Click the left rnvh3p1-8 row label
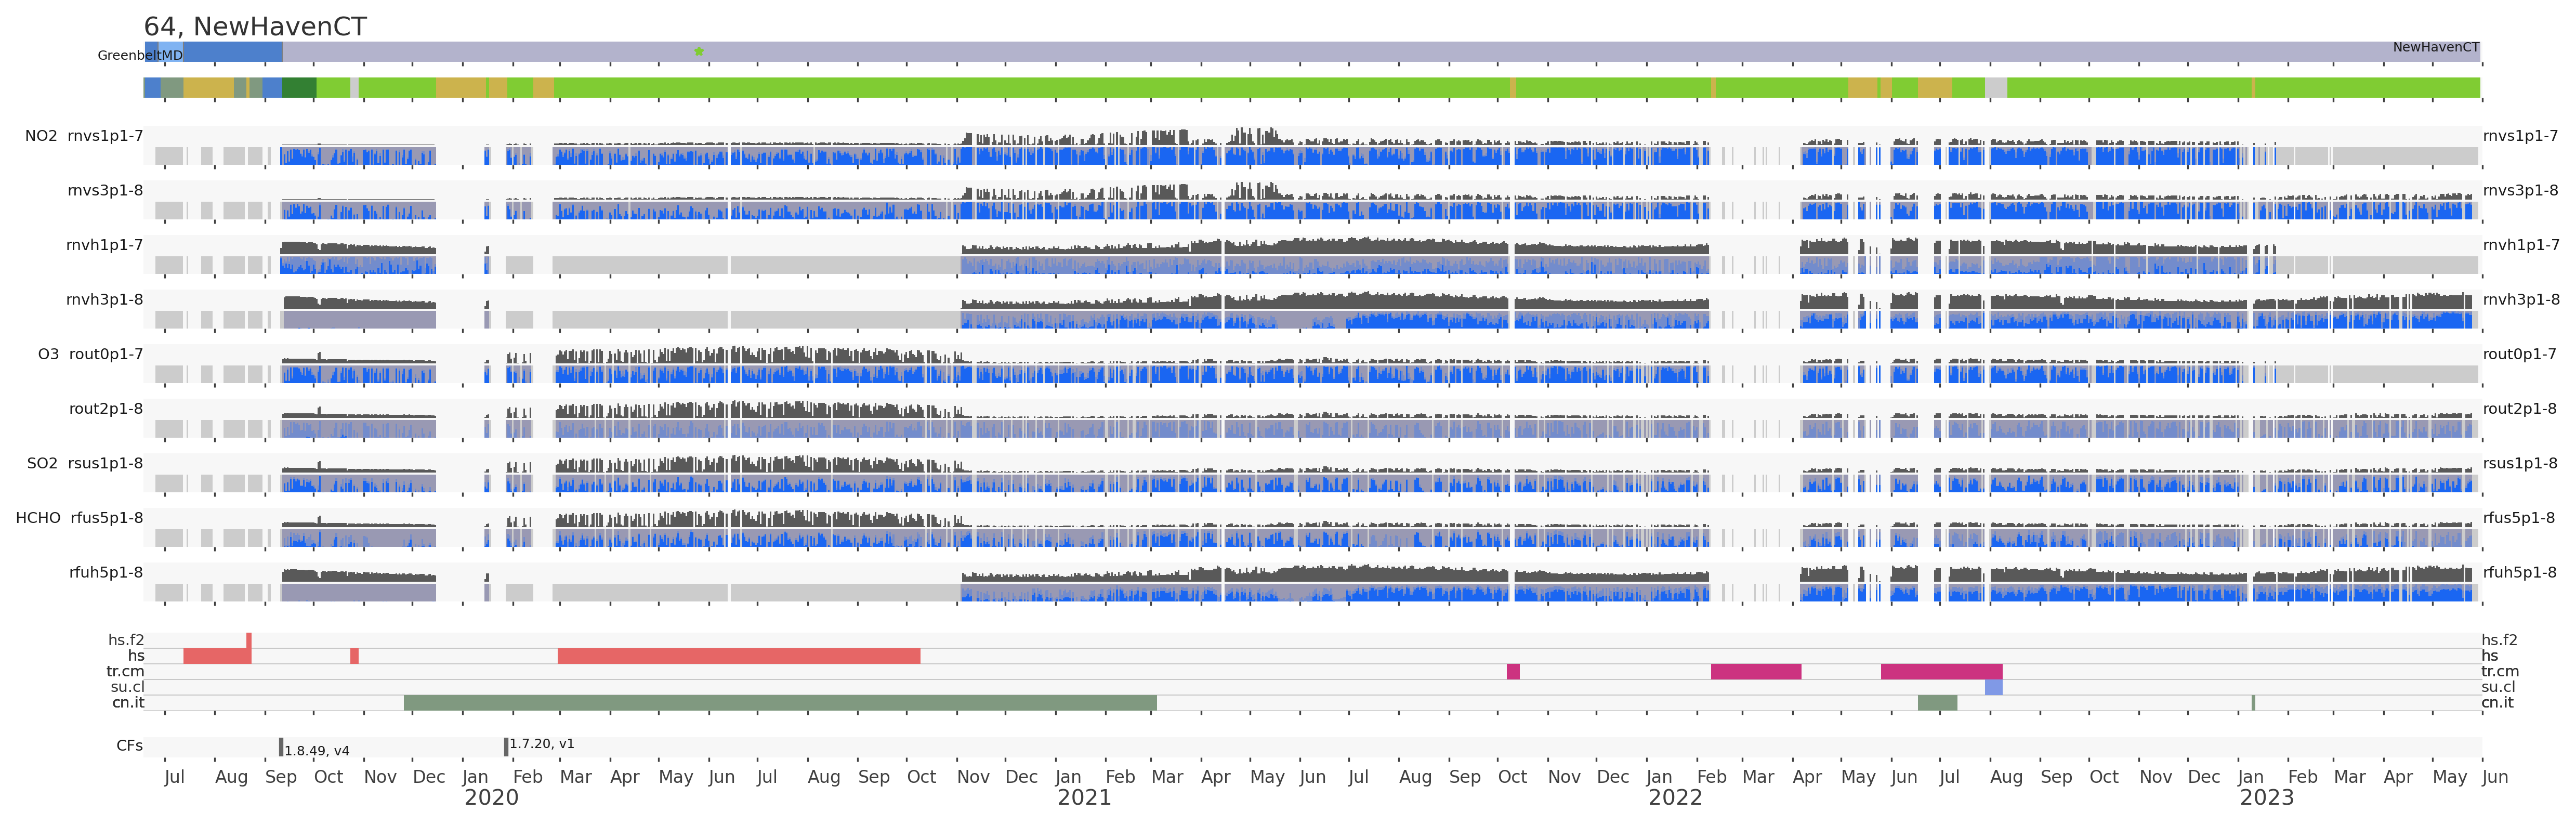Image resolution: width=2576 pixels, height=825 pixels. pyautogui.click(x=105, y=300)
